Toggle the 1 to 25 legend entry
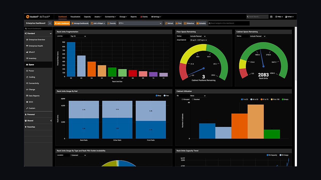321x180 pixels. (x=244, y=99)
